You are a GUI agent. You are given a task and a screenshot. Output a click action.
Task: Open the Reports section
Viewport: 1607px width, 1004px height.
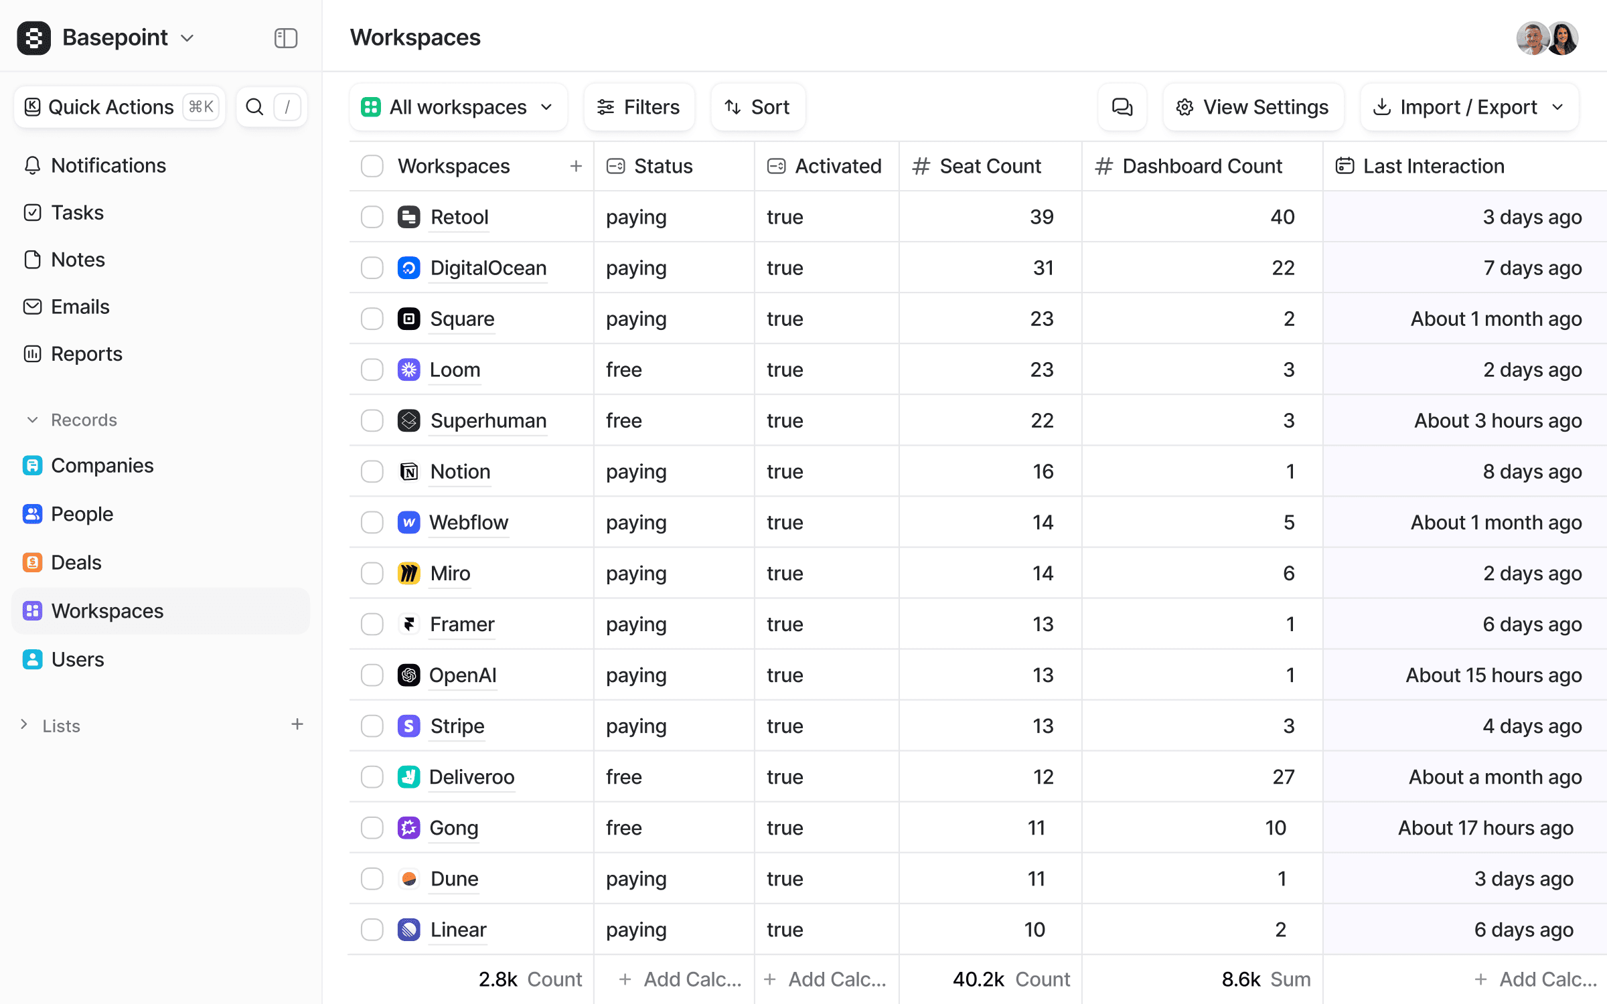click(86, 353)
